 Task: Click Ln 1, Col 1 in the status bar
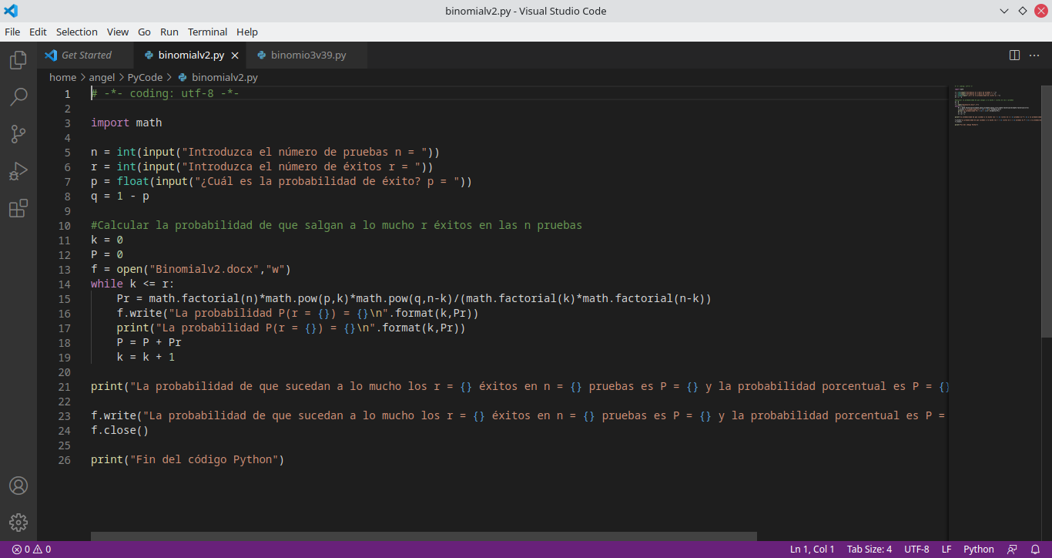tap(812, 550)
